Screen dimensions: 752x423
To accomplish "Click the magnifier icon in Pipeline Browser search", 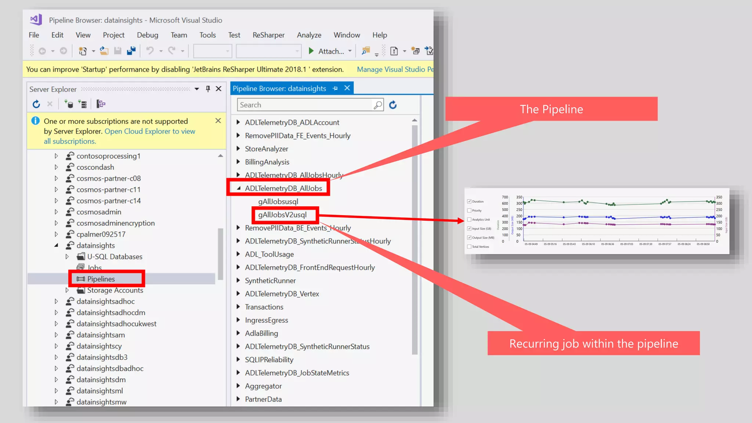I will (x=377, y=105).
